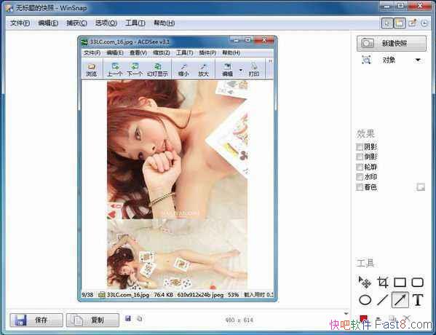Select the Crop tool

tap(383, 282)
